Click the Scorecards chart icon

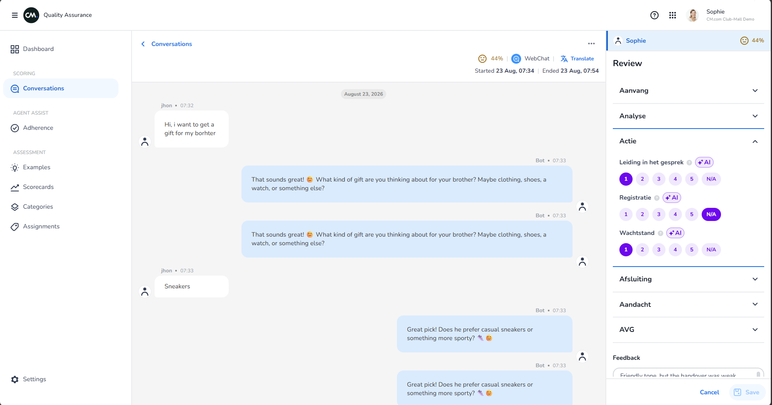[x=15, y=187]
